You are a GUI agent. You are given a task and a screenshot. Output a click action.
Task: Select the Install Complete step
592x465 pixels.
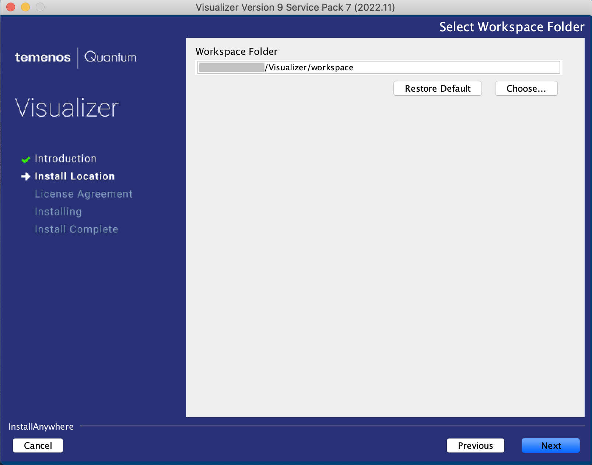76,229
